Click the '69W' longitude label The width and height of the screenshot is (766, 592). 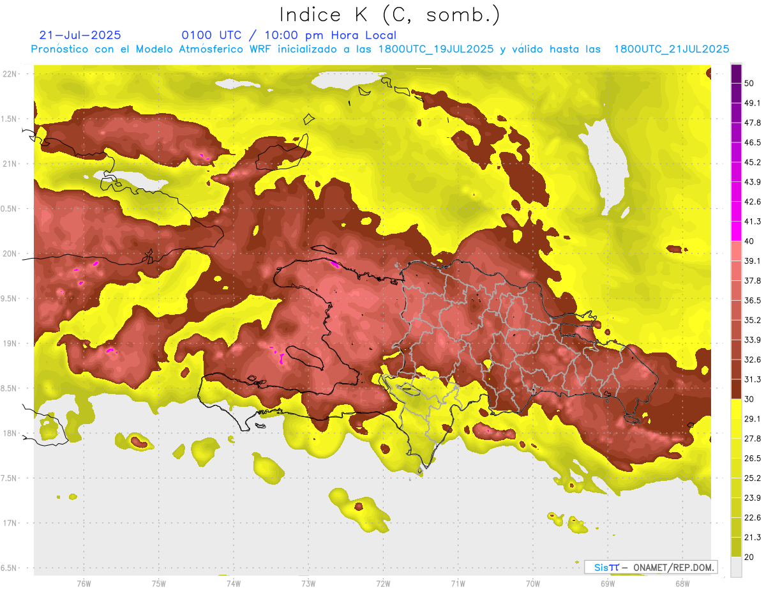point(608,584)
